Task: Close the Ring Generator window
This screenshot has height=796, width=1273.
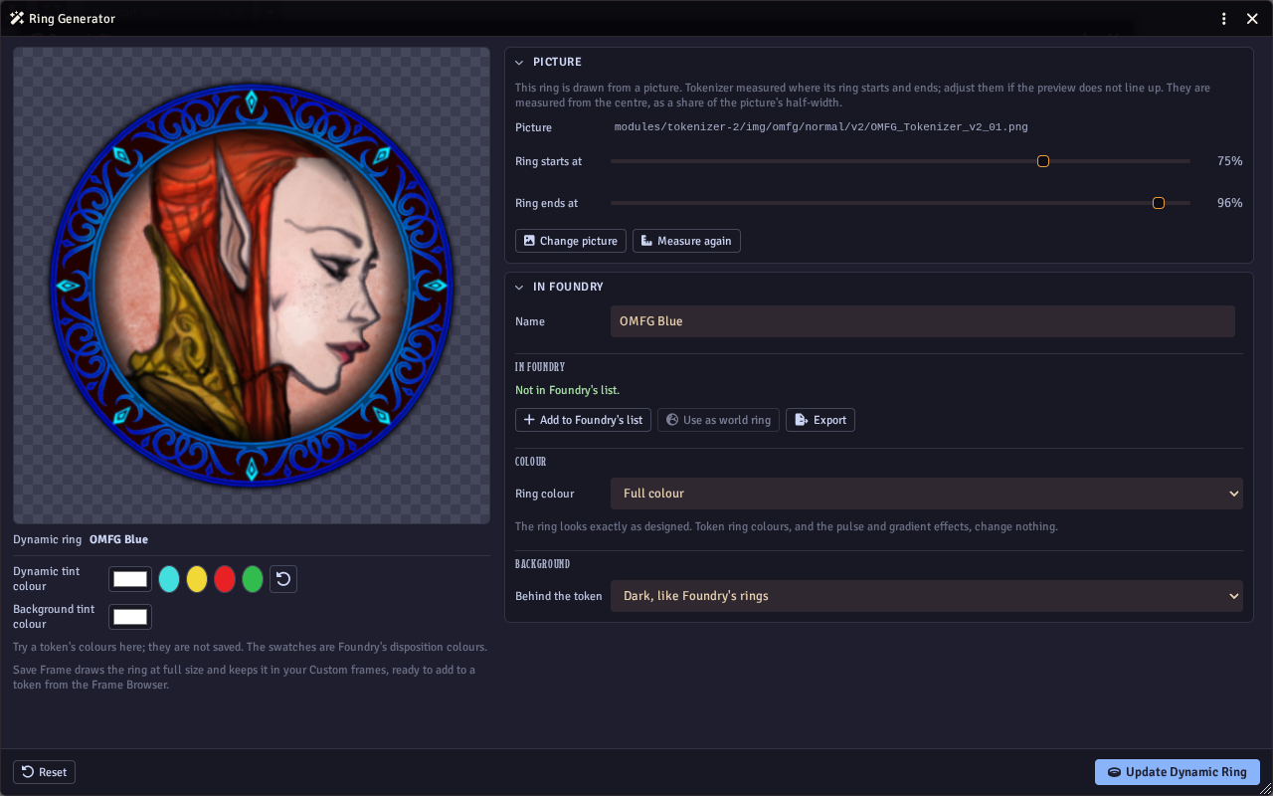Action: pos(1252,19)
